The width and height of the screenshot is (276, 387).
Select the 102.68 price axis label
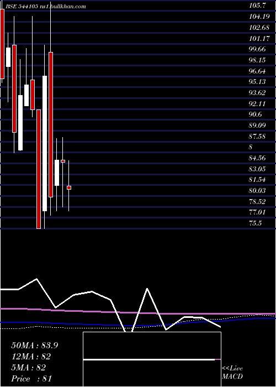tap(259, 28)
